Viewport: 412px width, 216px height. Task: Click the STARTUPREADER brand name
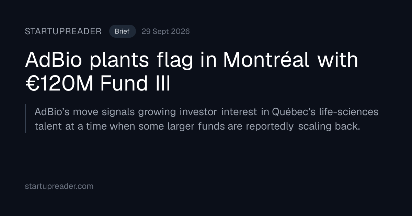[63, 32]
